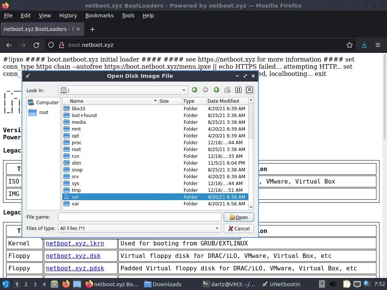Open the volume control in the system tray
Image resolution: width=387 pixels, height=290 pixels.
coord(333,284)
